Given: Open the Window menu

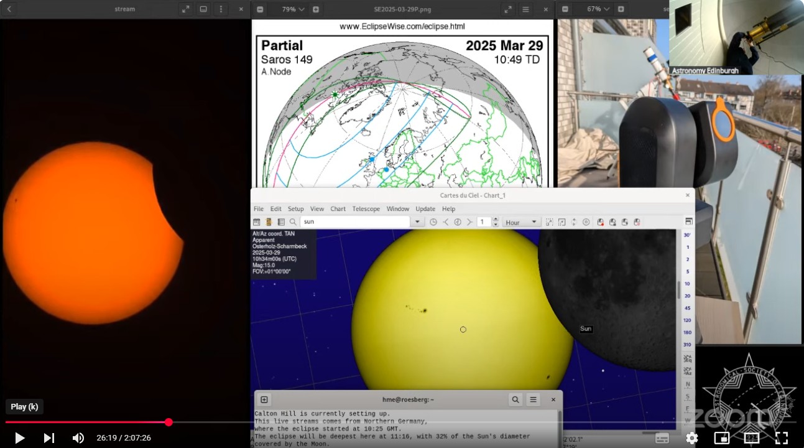Looking at the screenshot, I should [x=398, y=209].
